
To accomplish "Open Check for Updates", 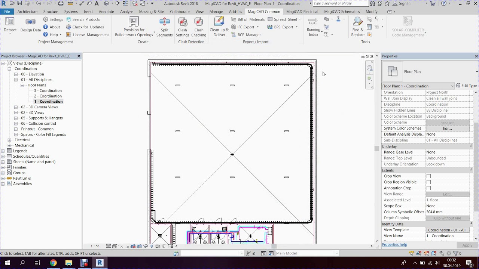I will (x=85, y=27).
